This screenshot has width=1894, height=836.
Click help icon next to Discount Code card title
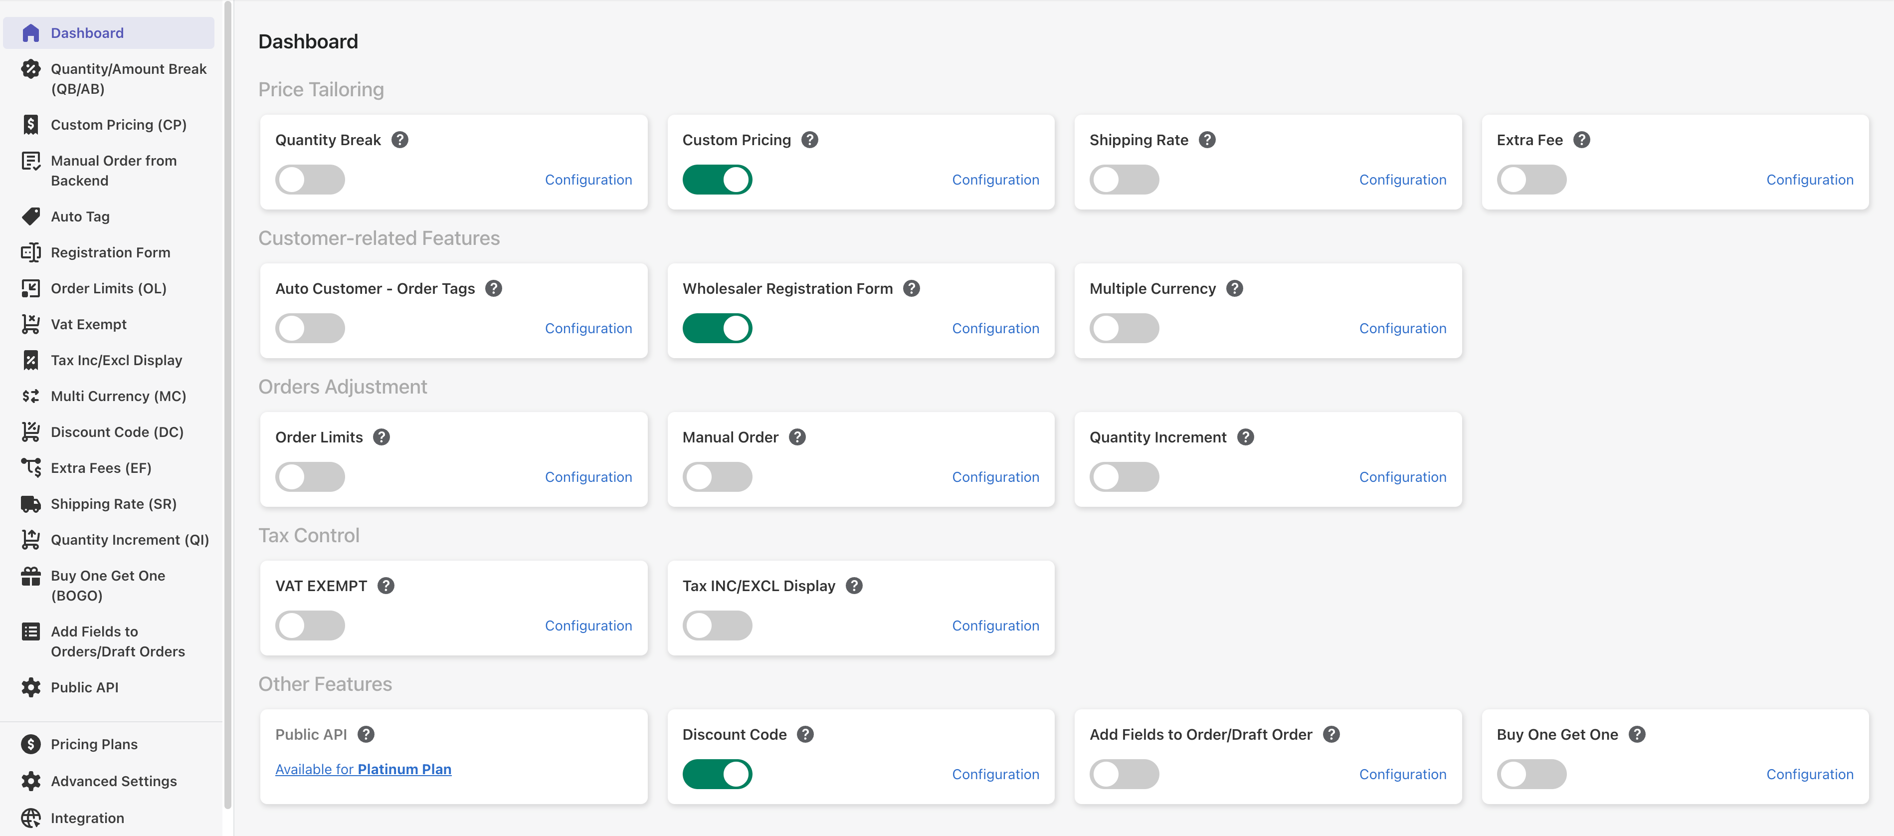tap(806, 735)
